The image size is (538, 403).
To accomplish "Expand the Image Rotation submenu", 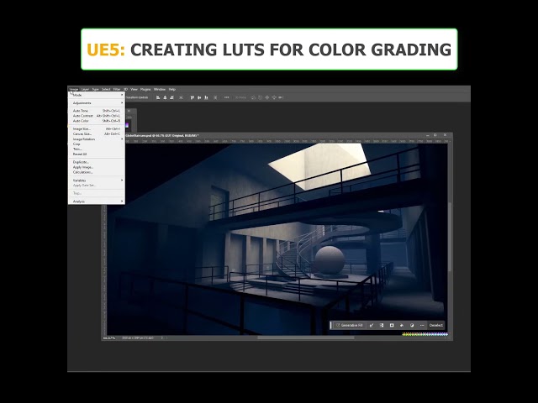I will 97,139.
